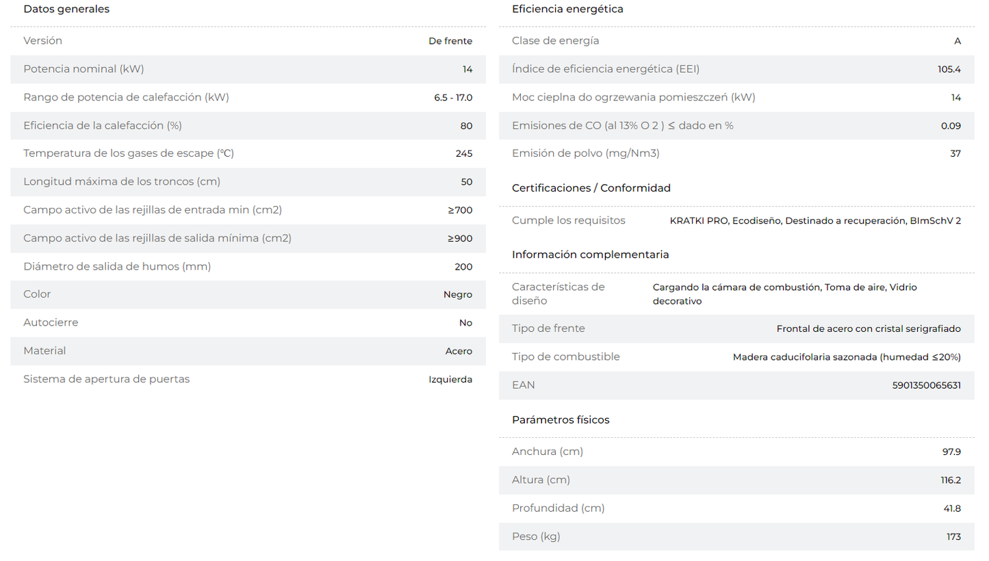Click the Rango de potencia de calefacción value
The width and height of the screenshot is (989, 561).
point(453,97)
